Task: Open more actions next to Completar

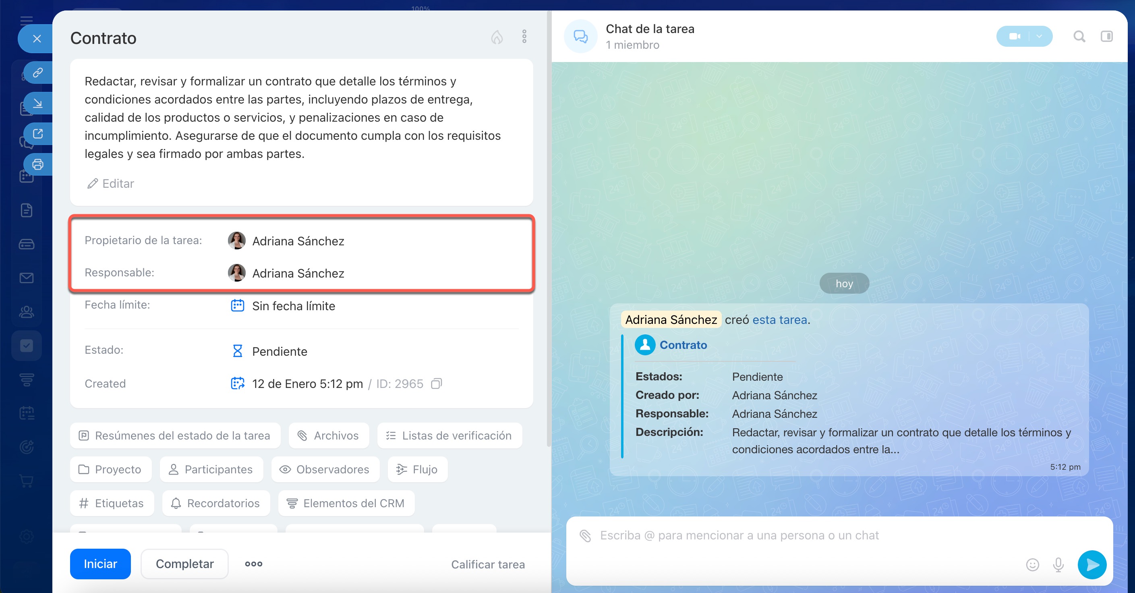Action: click(x=253, y=564)
